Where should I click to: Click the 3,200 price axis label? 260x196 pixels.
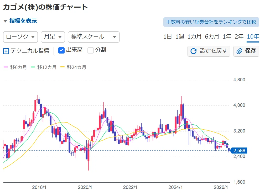coord(239,131)
